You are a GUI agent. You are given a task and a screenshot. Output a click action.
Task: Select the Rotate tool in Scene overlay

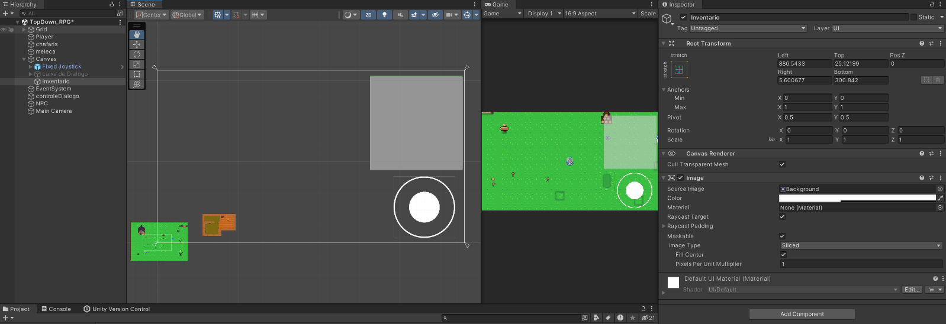[x=137, y=54]
